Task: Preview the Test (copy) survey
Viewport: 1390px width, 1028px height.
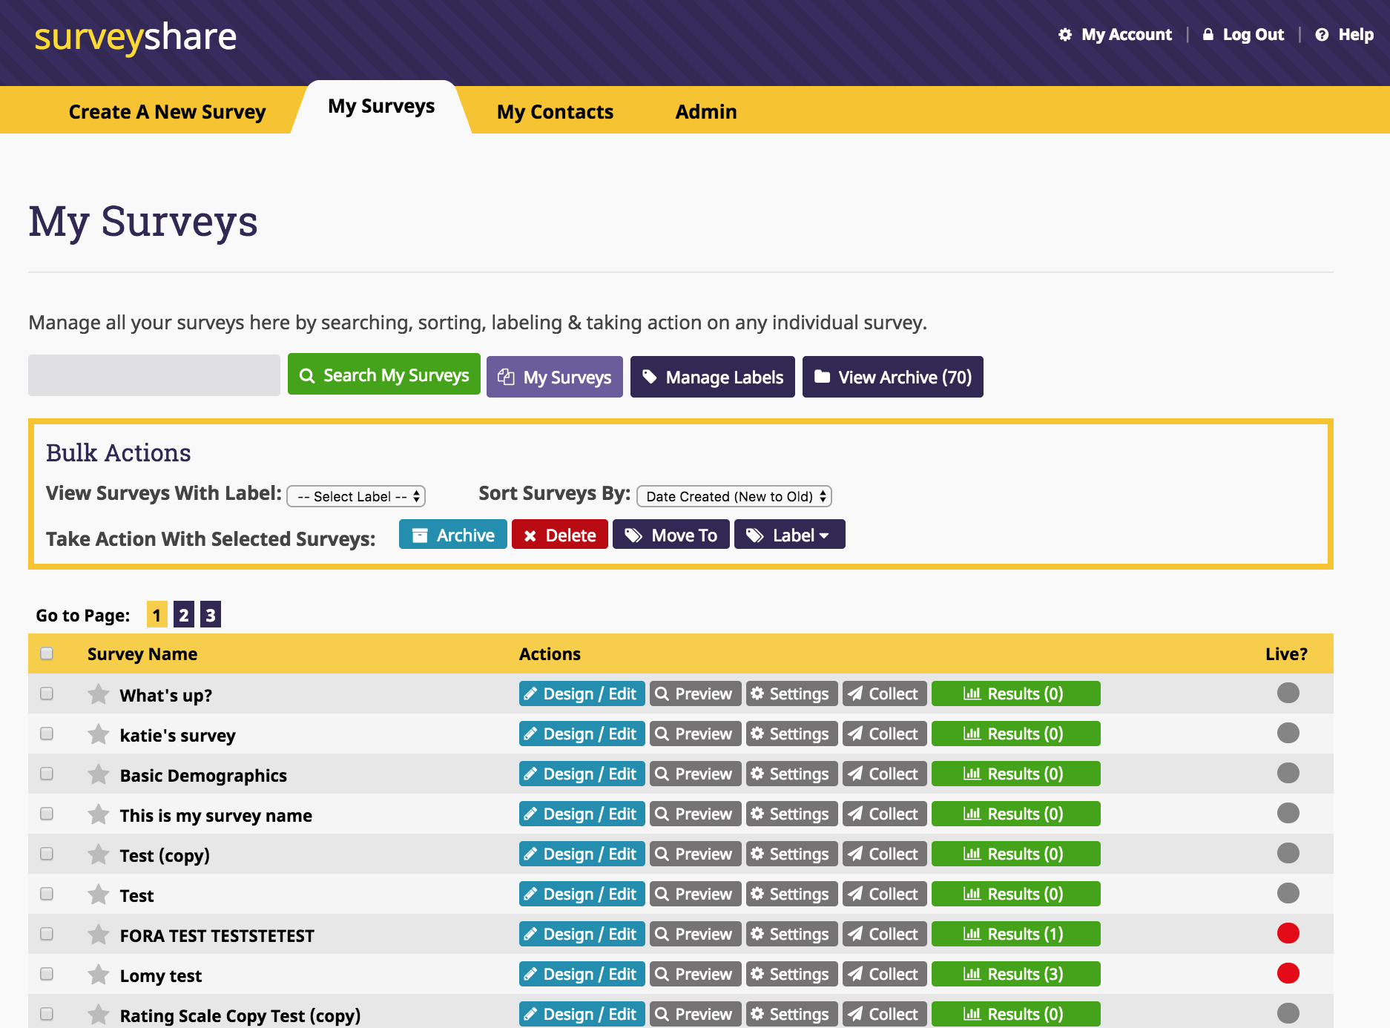Action: 695,854
